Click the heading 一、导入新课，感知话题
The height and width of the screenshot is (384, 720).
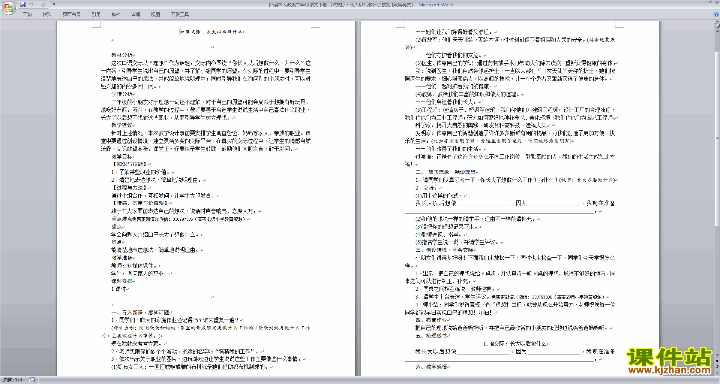(x=140, y=312)
